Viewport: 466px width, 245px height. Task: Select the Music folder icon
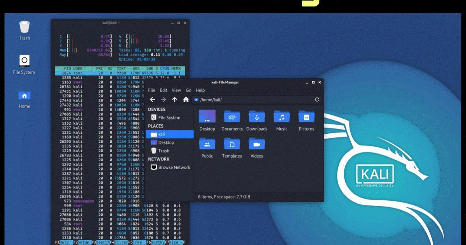pyautogui.click(x=282, y=117)
